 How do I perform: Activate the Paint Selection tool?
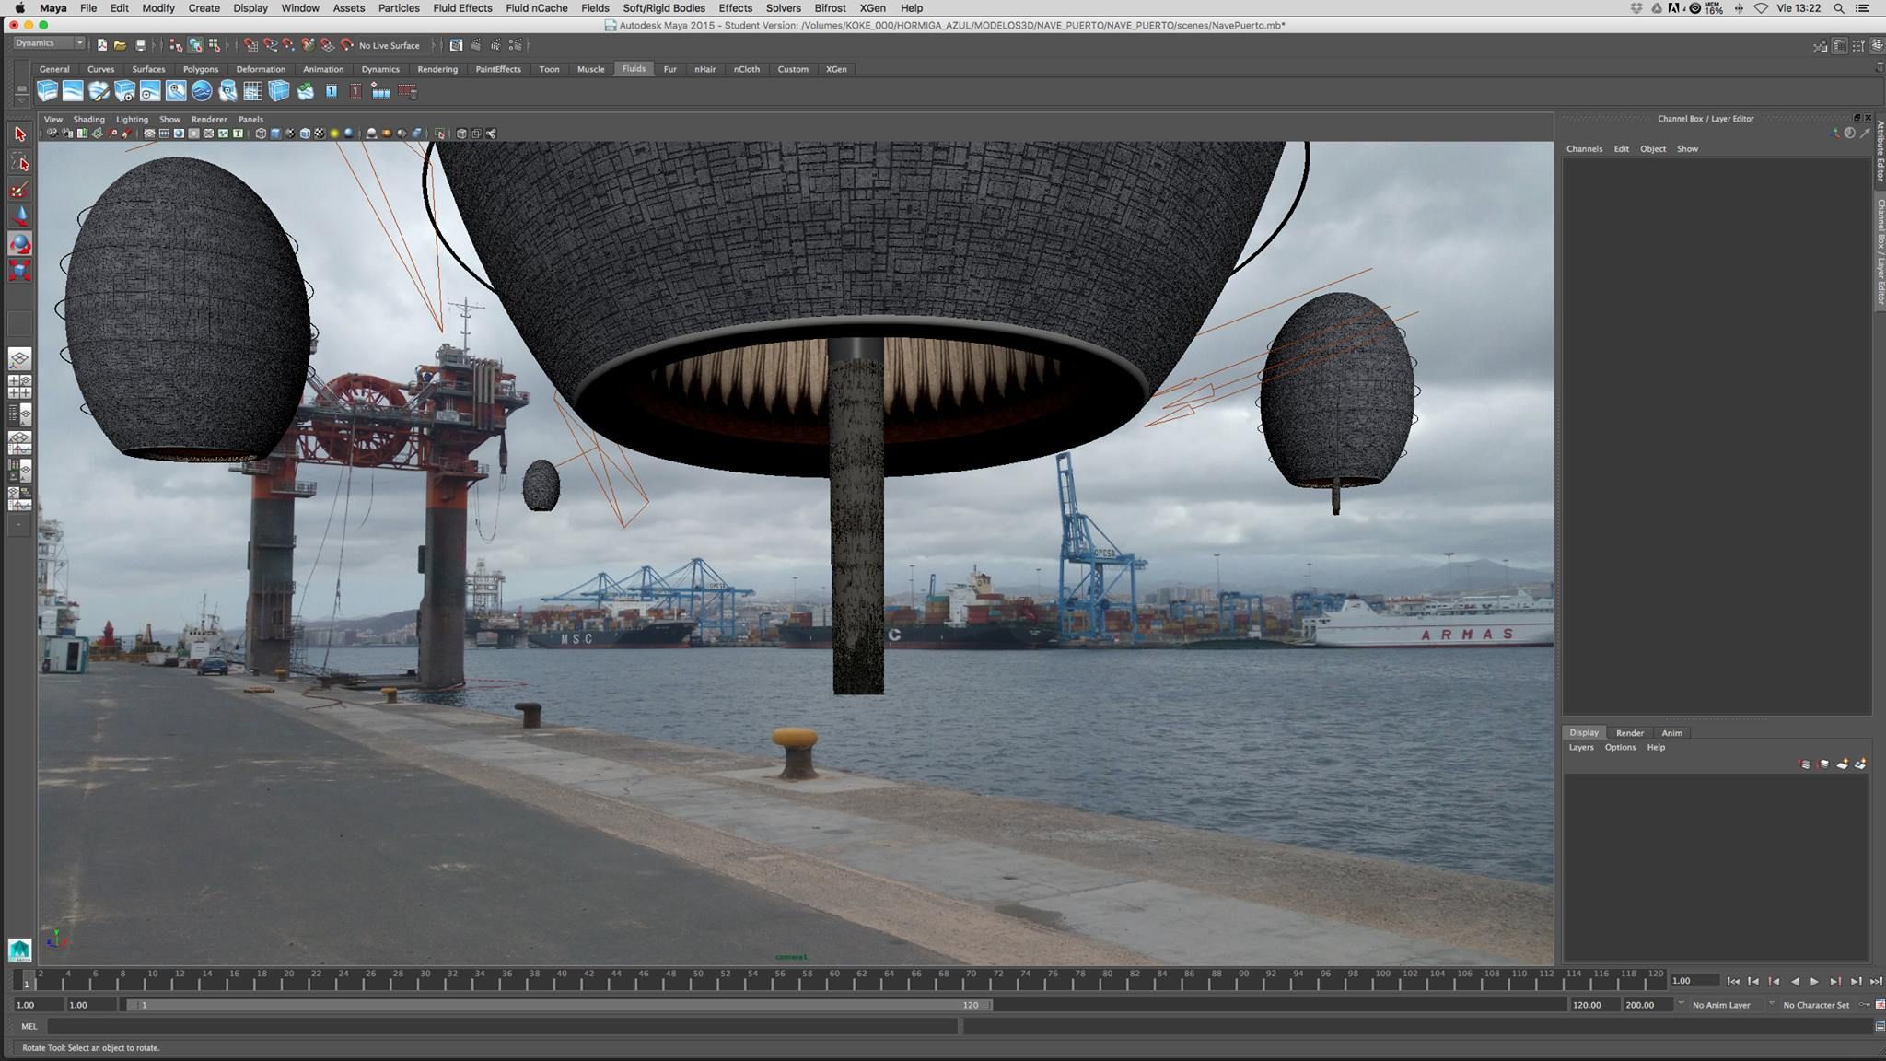pos(20,190)
